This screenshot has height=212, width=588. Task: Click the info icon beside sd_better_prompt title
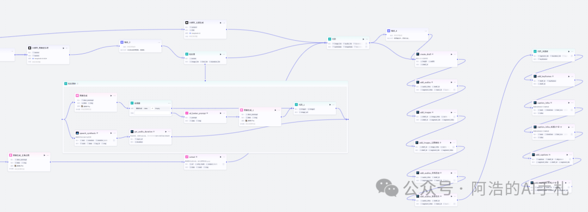207,113
